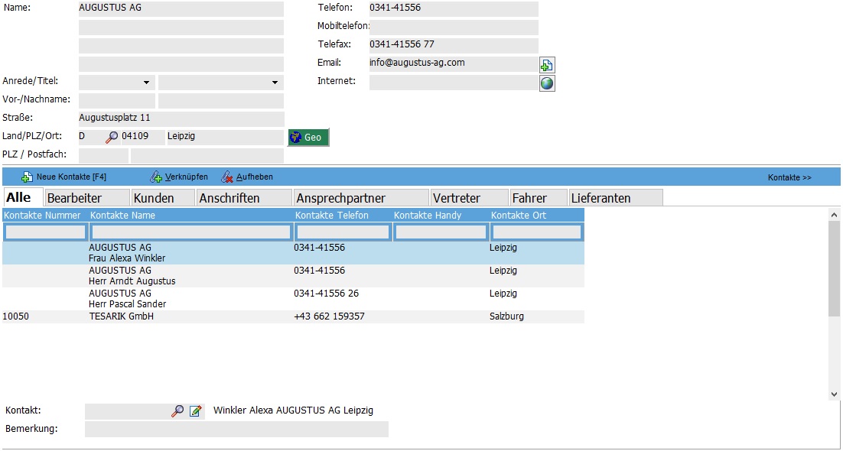
Task: Click the postal code search magnifier
Action: pos(111,137)
